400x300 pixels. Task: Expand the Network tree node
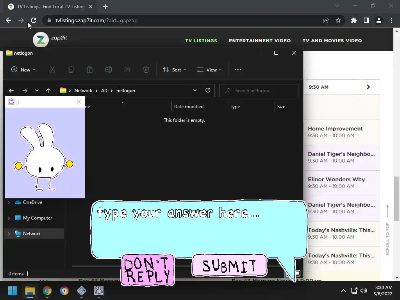[x=9, y=234]
